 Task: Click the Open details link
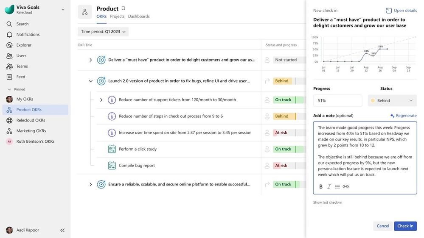(402, 11)
